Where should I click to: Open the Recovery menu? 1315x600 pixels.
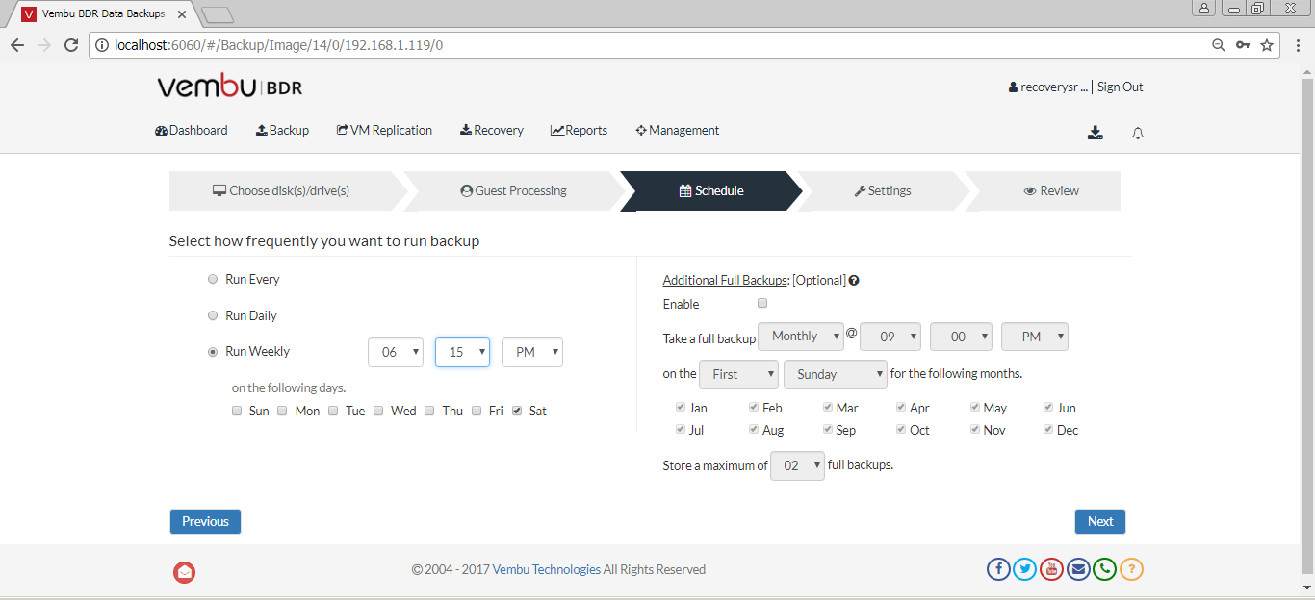492,131
